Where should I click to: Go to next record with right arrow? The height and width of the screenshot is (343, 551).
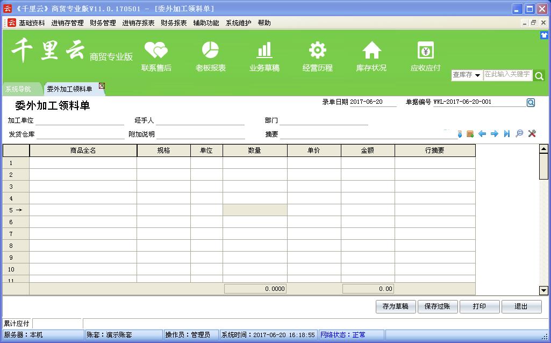point(495,134)
